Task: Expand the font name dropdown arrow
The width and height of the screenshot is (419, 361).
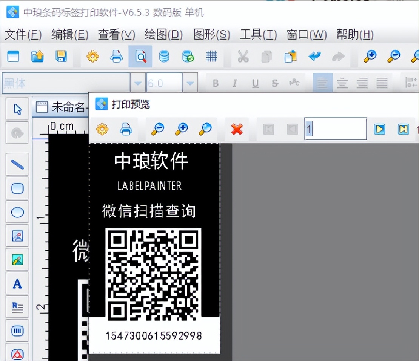Action: 138,83
